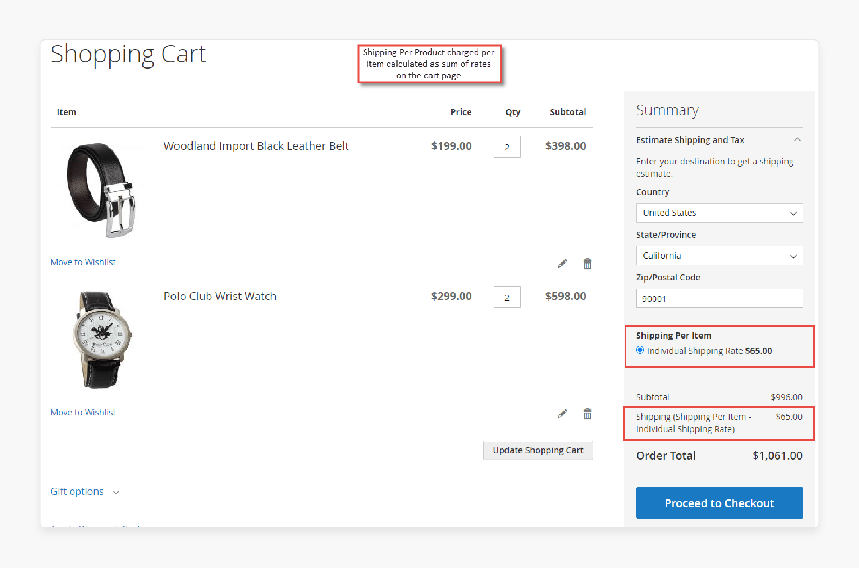This screenshot has height=568, width=859.
Task: Click the Order Total value $1,061.00
Action: coord(777,455)
